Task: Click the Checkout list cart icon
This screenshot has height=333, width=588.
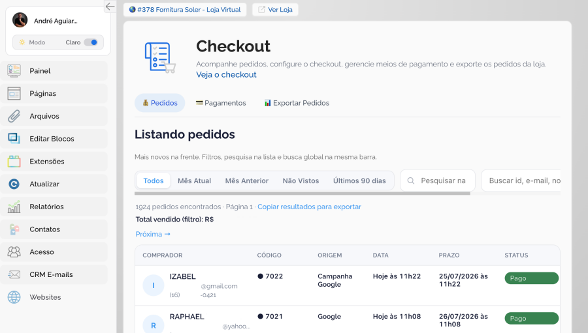Action: click(160, 57)
